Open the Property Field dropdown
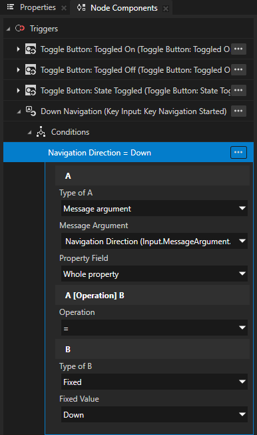This screenshot has width=257, height=435. tap(154, 274)
